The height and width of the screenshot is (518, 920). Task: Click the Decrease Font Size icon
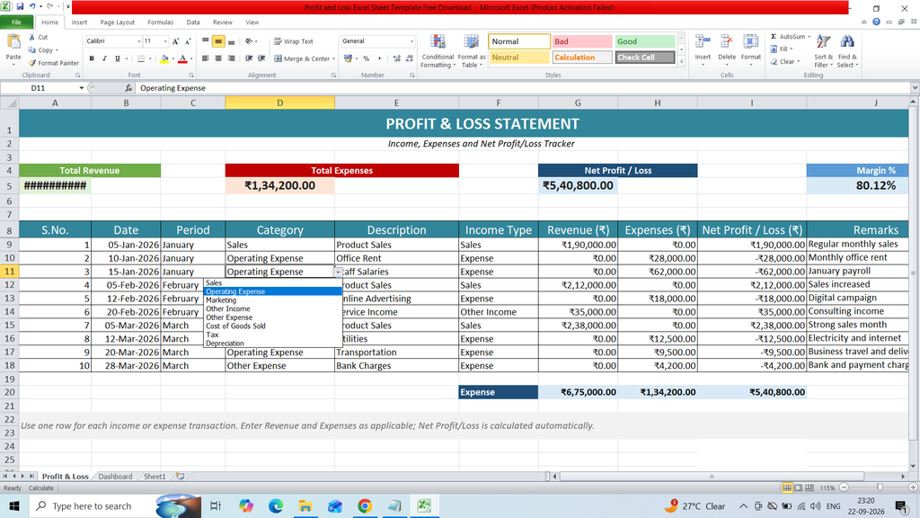tap(188, 41)
